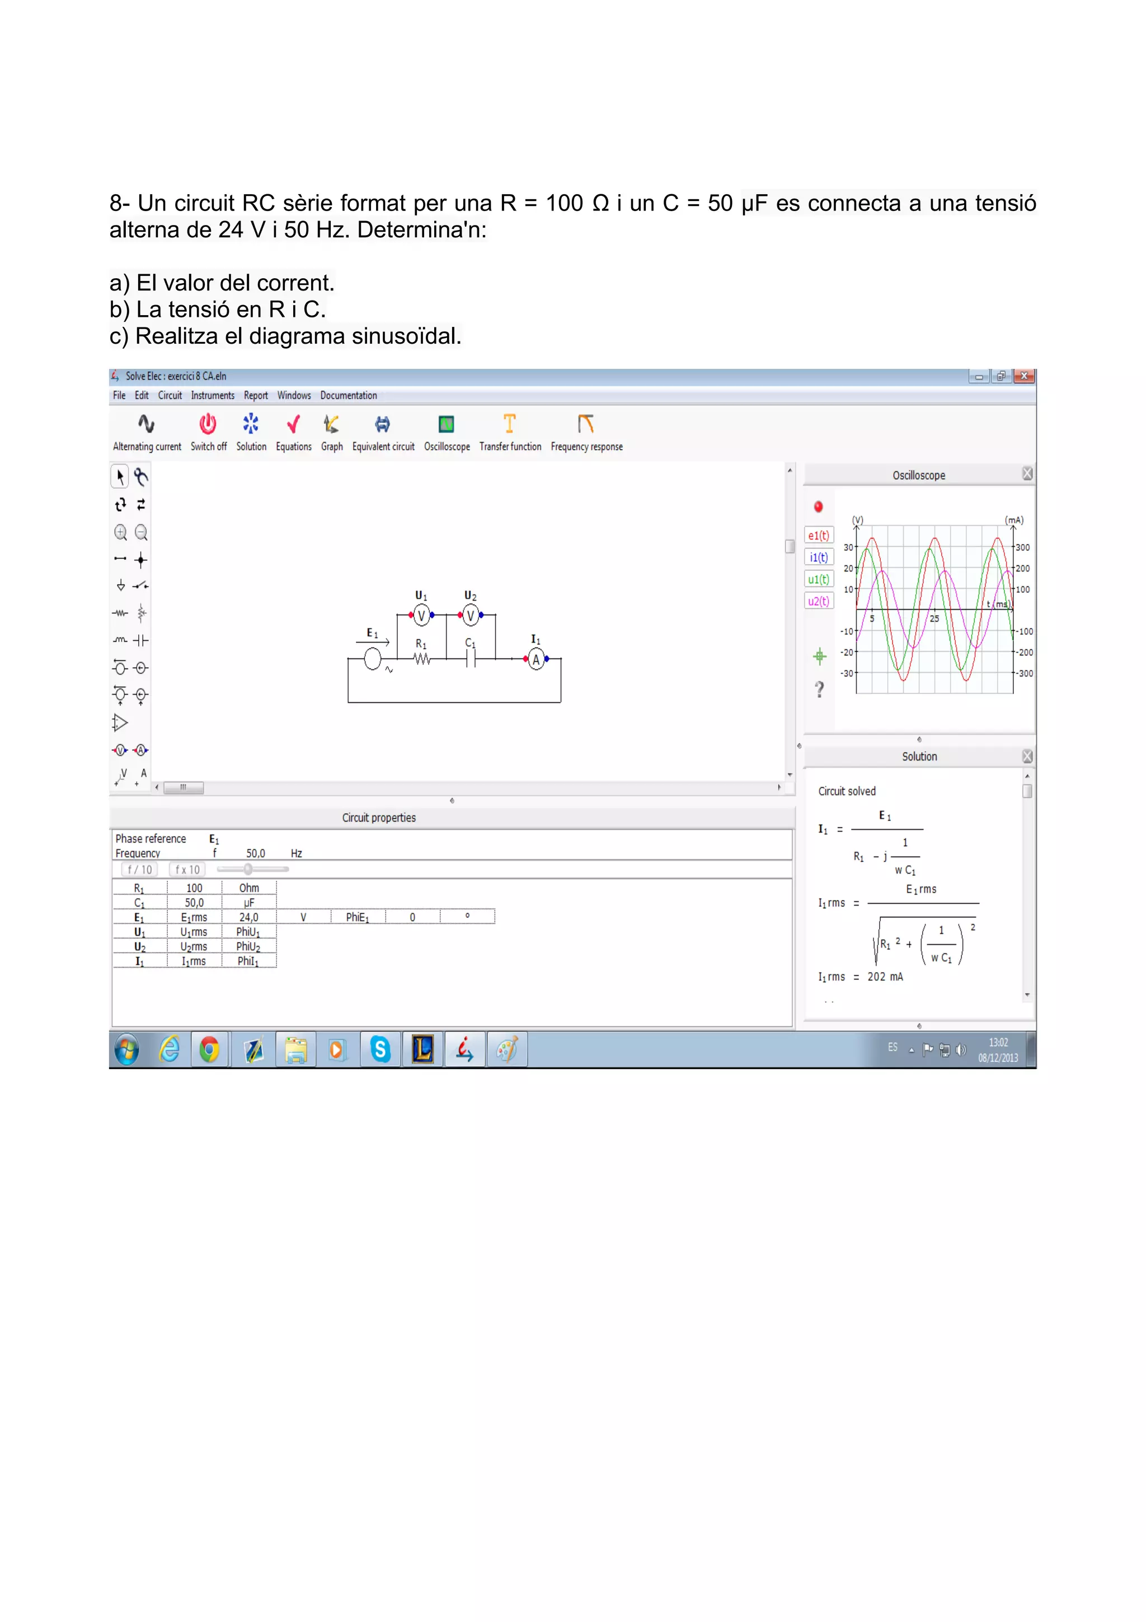Click the horizontal scrollbar thumb under canvas
1146x1622 pixels.
point(184,787)
